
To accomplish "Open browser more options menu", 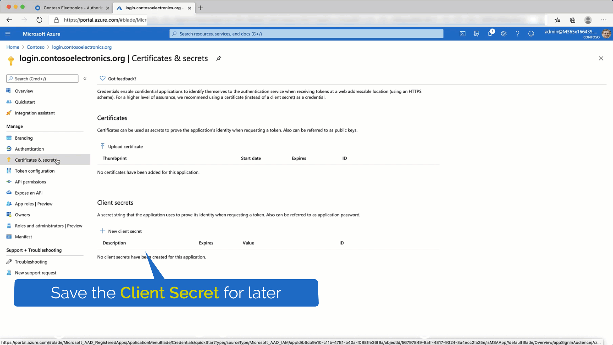I will click(x=603, y=20).
